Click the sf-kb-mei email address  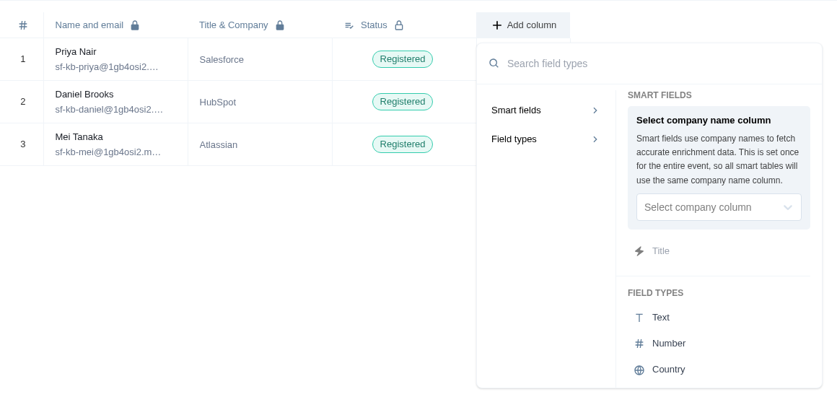pos(108,152)
